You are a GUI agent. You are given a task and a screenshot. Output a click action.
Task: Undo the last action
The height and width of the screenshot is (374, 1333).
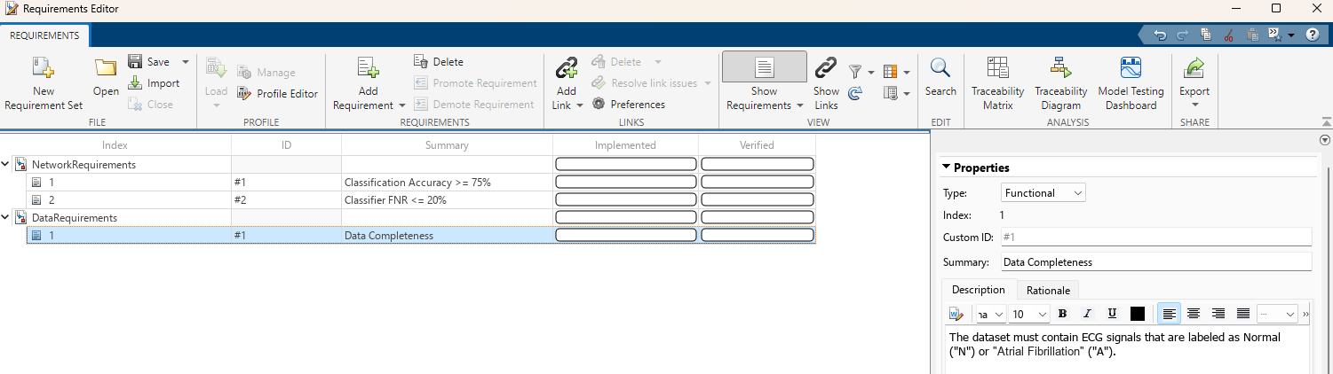(x=1160, y=35)
